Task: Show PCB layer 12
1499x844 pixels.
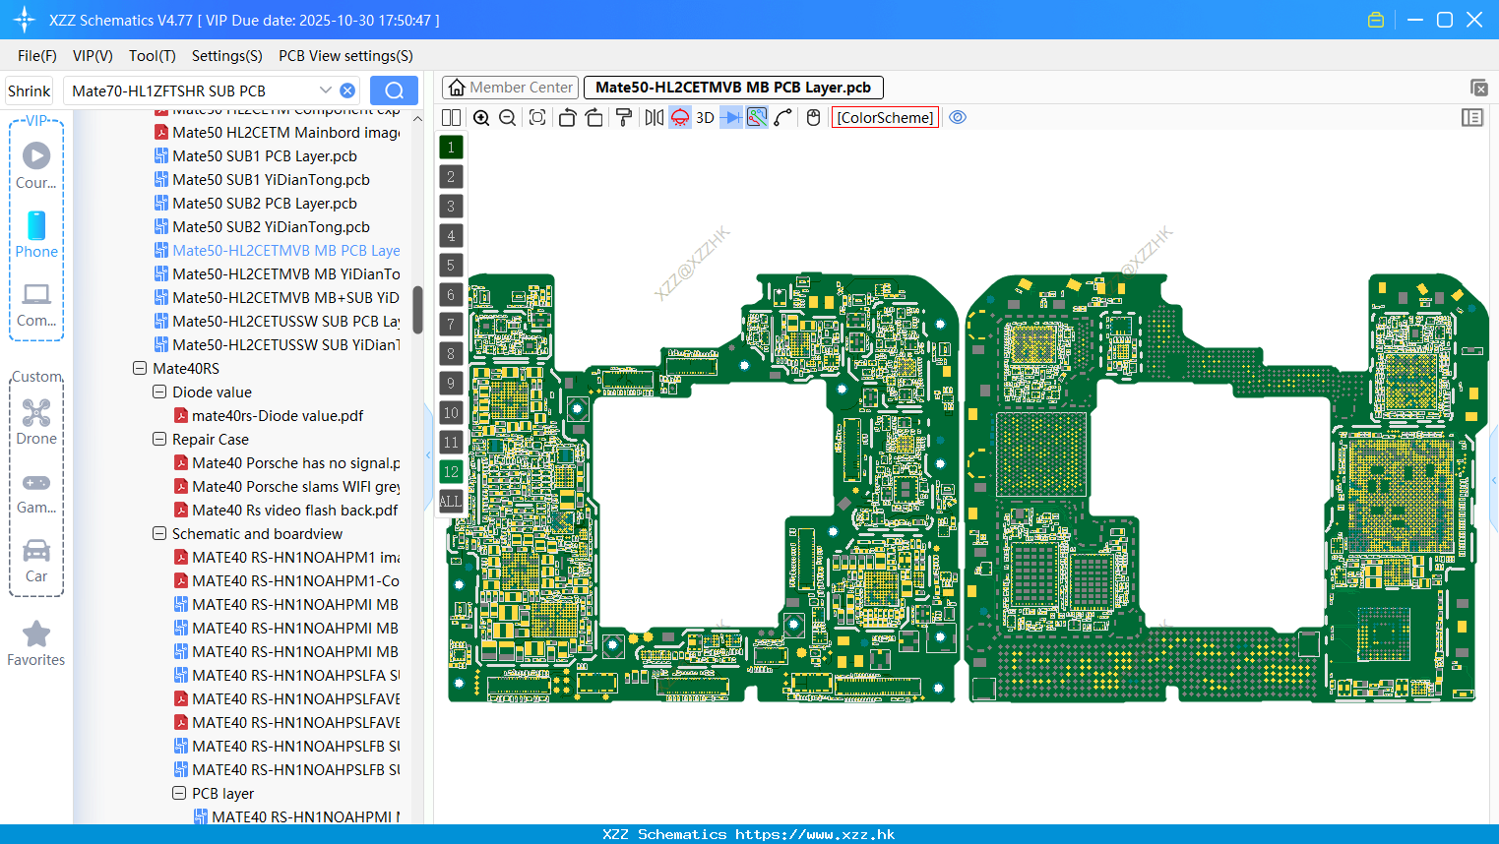Action: (x=451, y=472)
